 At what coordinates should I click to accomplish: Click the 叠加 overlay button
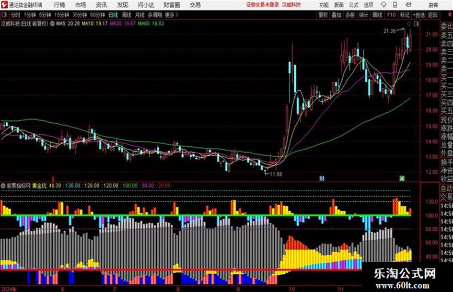coord(337,15)
